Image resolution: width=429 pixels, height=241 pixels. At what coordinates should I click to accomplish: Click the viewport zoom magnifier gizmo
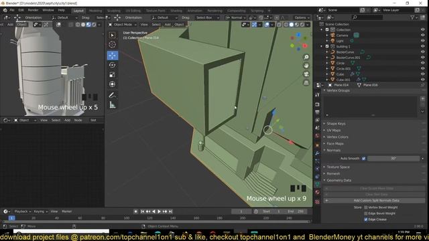pyautogui.click(x=306, y=57)
